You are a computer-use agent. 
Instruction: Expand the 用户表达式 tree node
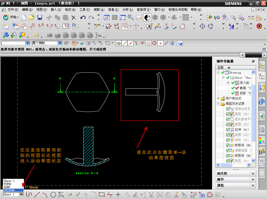(218, 98)
